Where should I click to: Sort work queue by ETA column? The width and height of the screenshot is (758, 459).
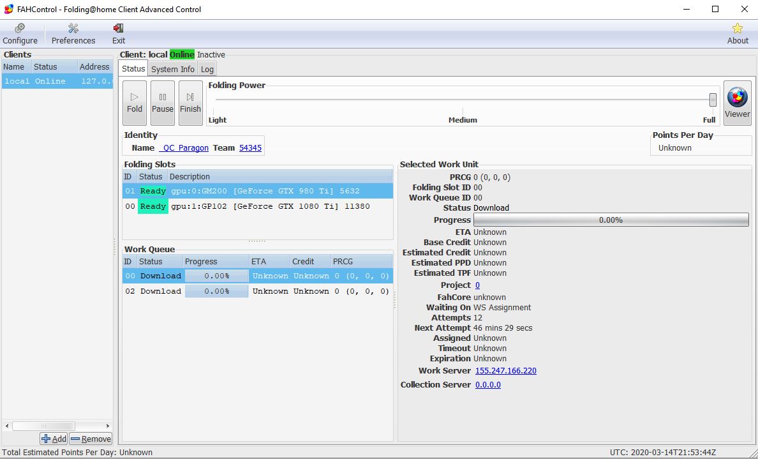tap(268, 262)
